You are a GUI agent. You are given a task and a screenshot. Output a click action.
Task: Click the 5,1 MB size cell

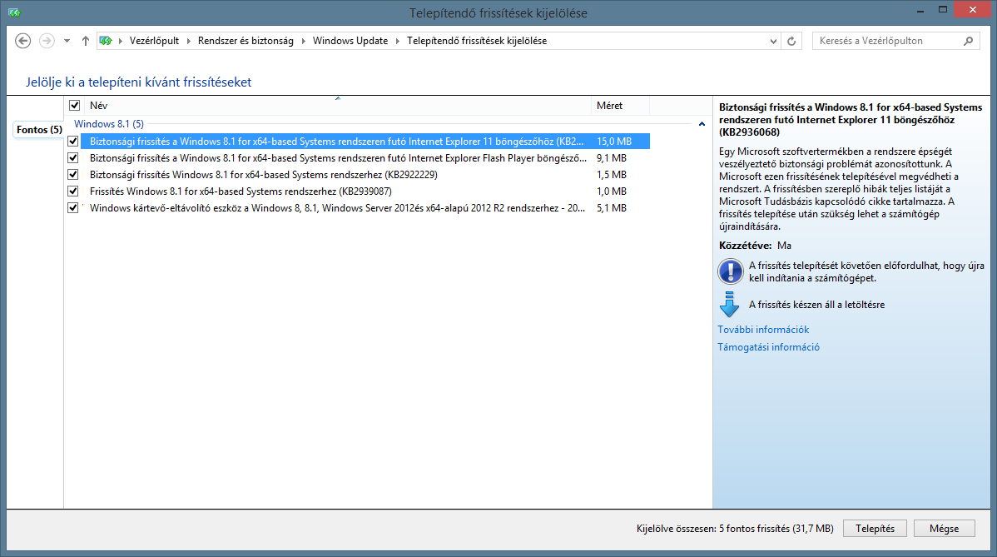(x=611, y=207)
